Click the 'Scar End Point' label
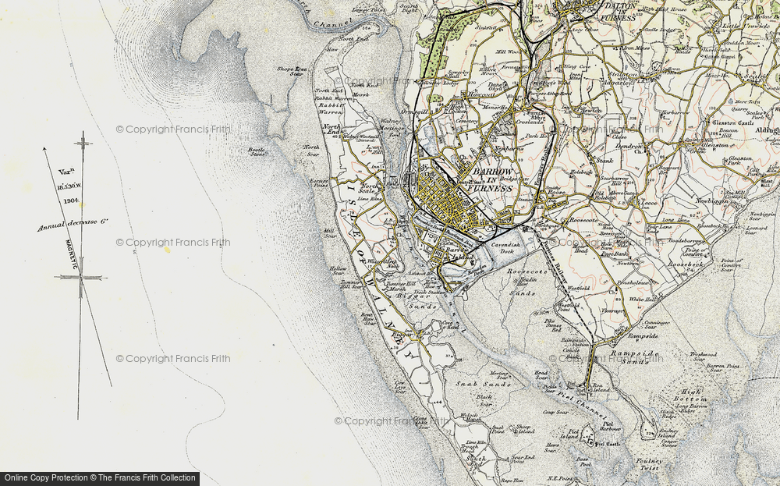The width and height of the screenshot is (780, 486). pyautogui.click(x=523, y=459)
